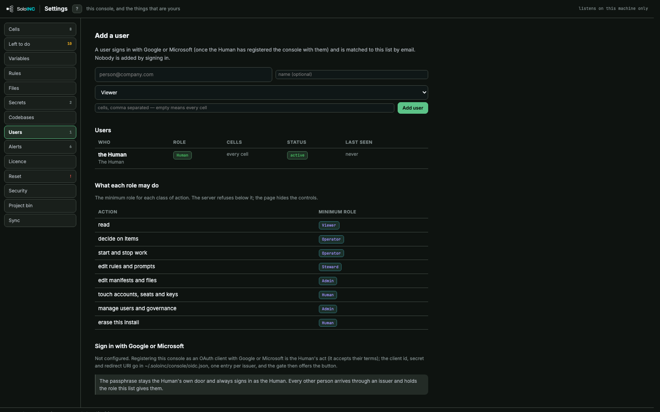
Task: Click Operator badge for decide on items
Action: tap(331, 239)
